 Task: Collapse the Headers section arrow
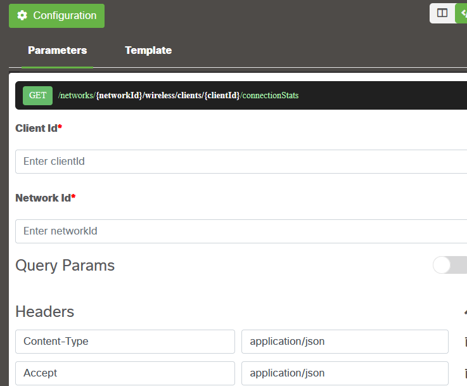coord(463,312)
